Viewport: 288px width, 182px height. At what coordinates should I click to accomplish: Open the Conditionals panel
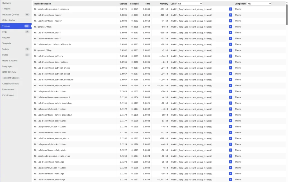16,95
